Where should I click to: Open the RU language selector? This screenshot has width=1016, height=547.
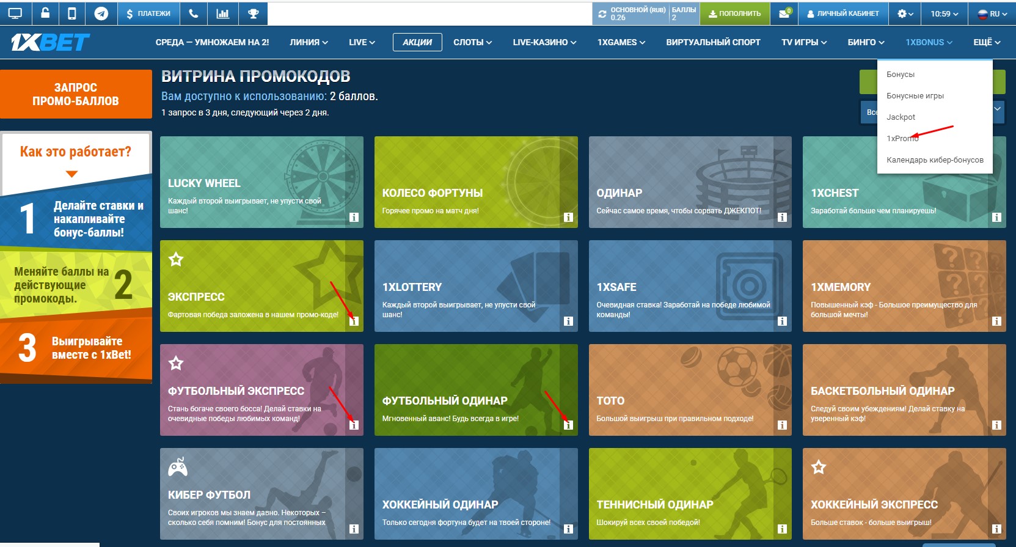[992, 13]
